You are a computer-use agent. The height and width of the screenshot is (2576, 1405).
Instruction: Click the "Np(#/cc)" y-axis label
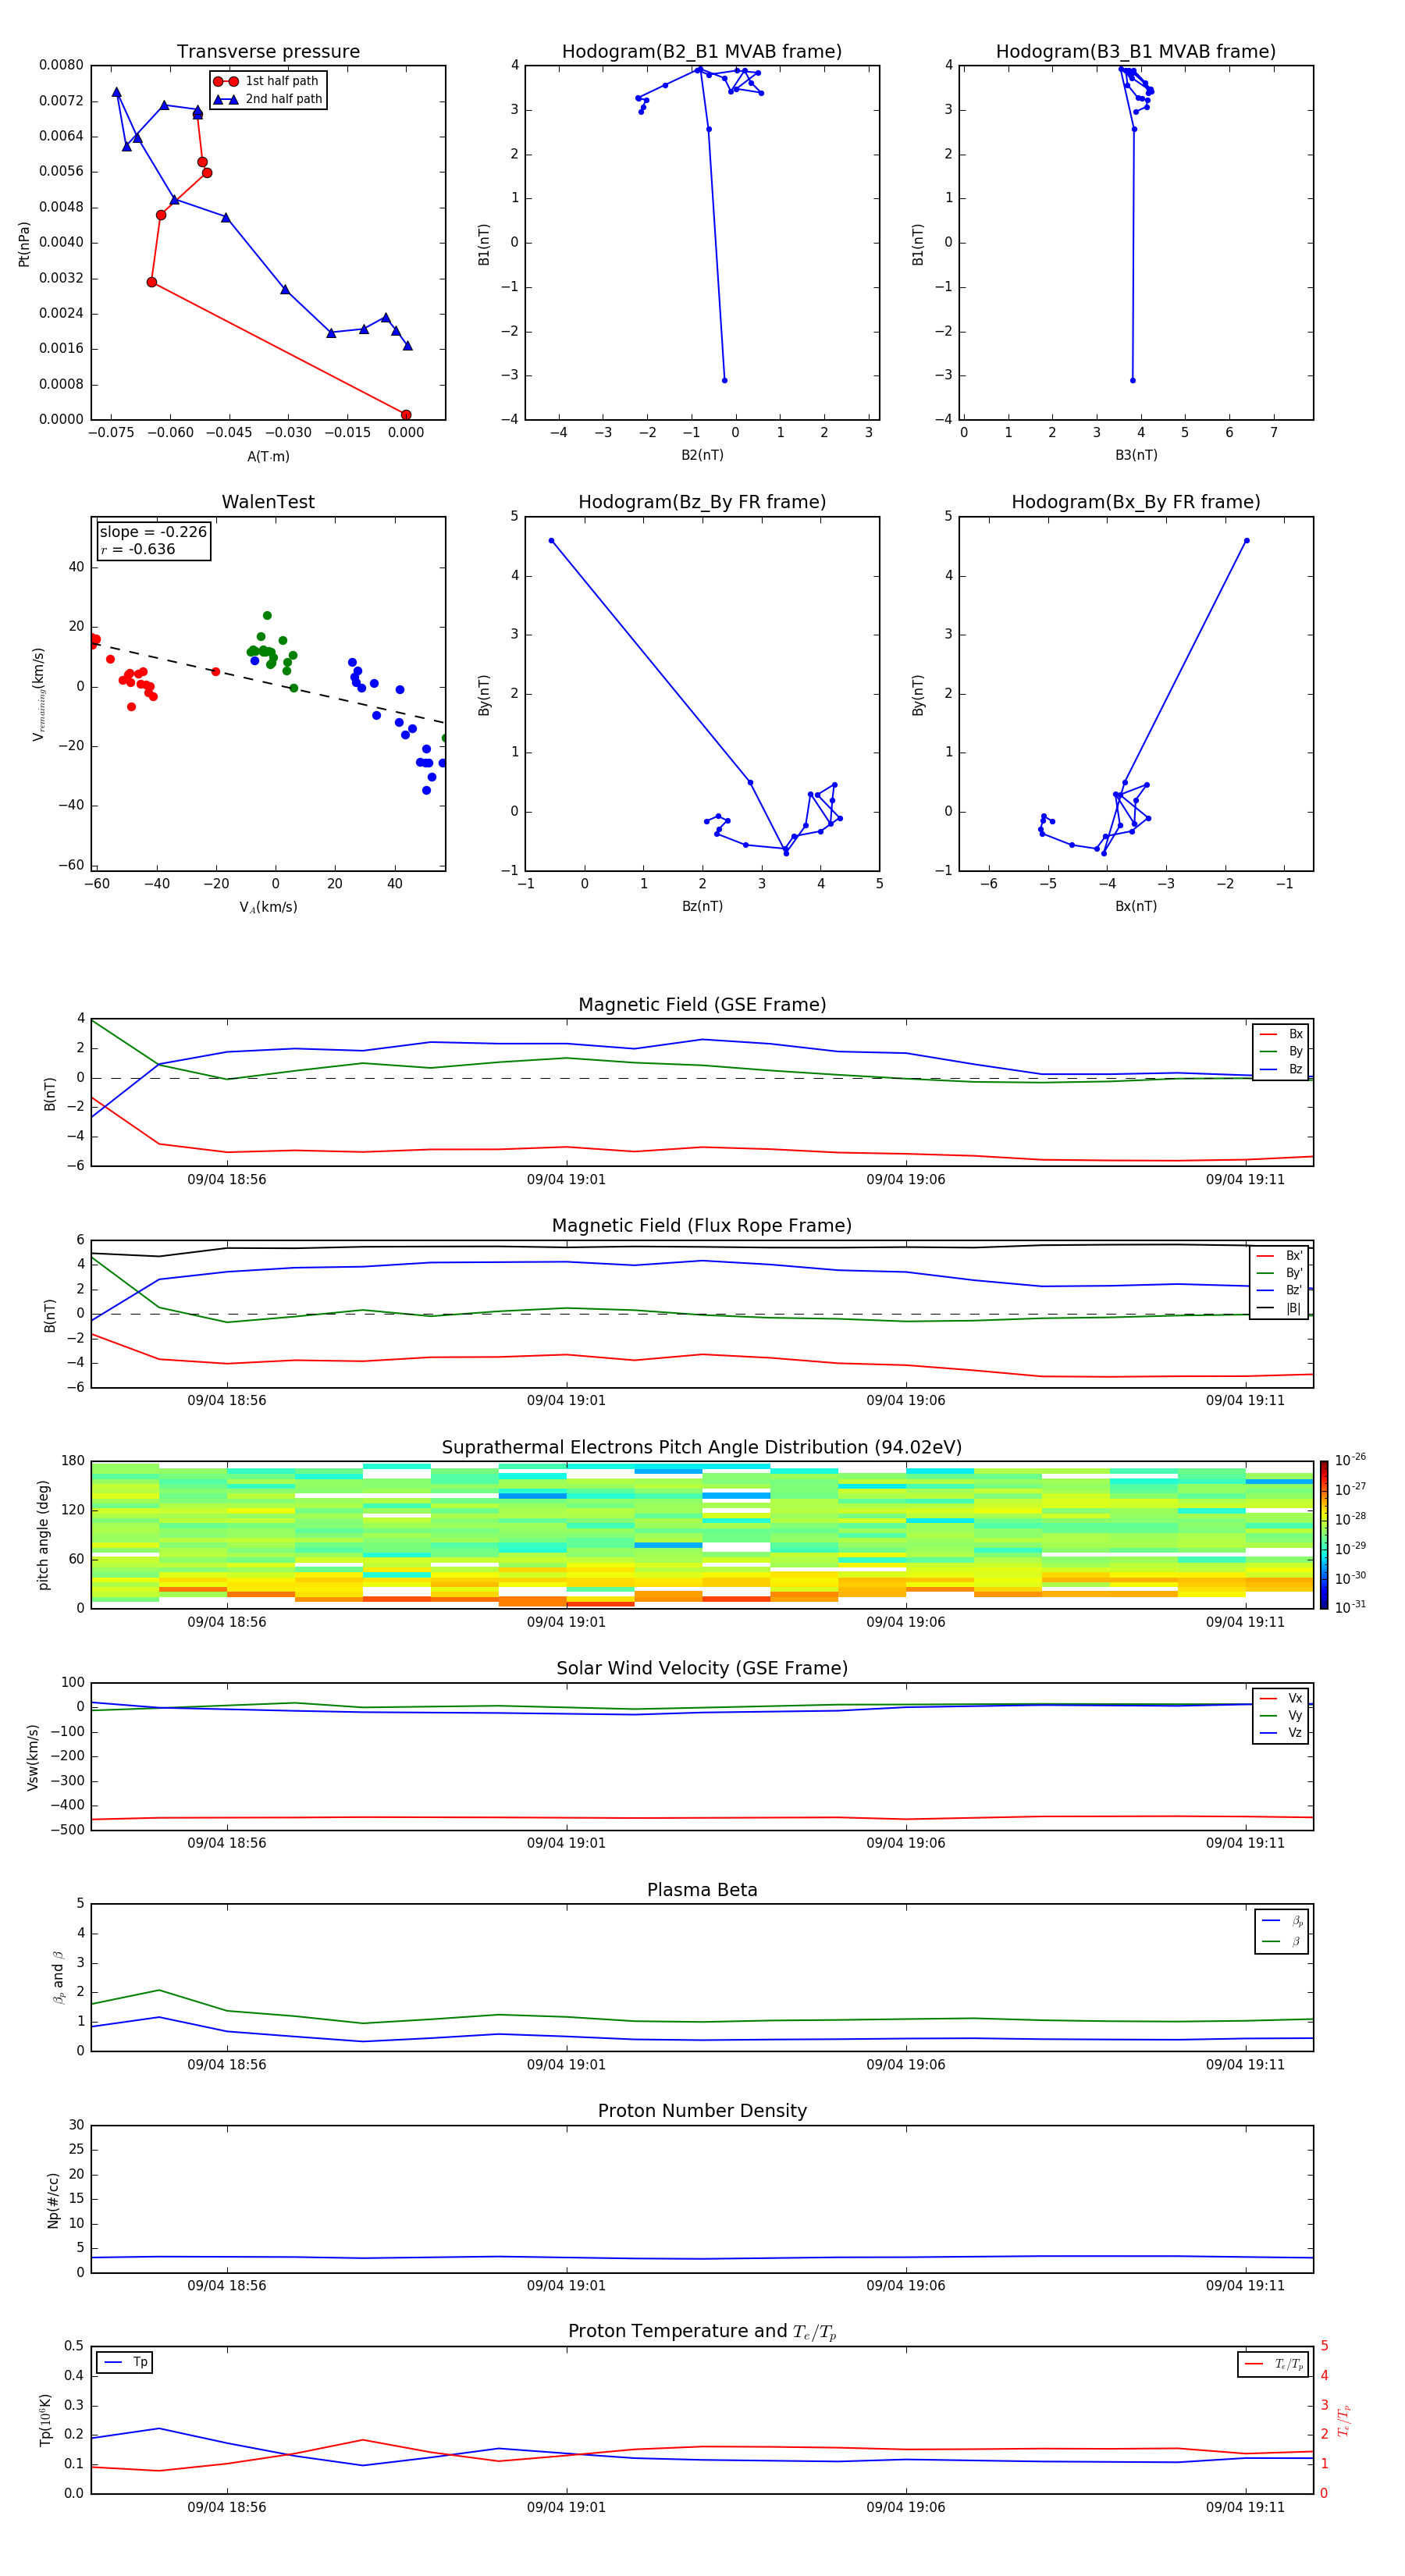[x=53, y=2200]
